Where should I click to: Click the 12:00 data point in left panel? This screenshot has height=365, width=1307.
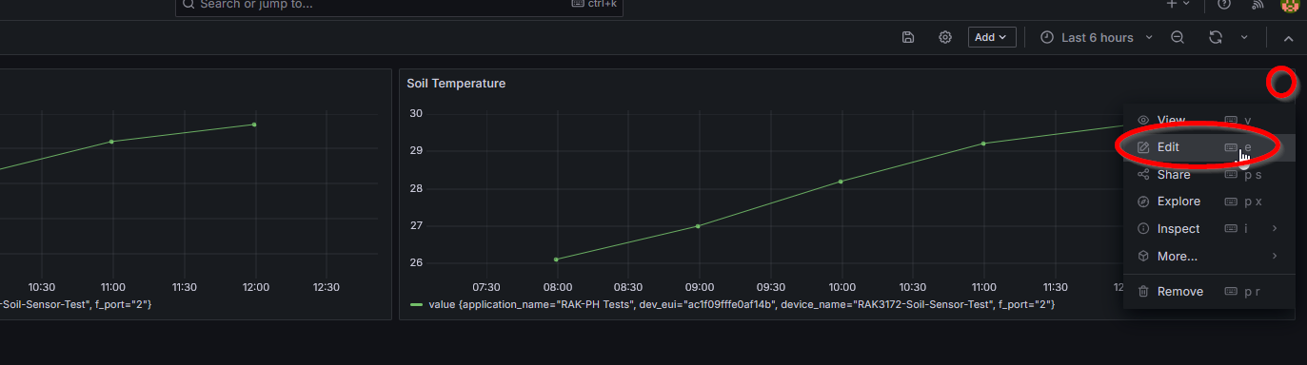coord(254,125)
